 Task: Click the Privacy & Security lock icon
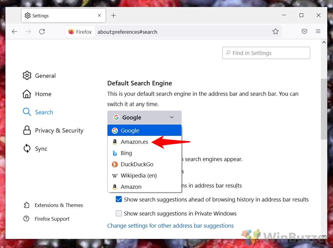27,130
